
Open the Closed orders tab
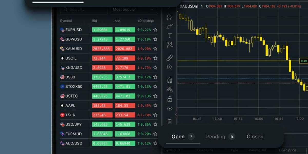click(x=255, y=137)
